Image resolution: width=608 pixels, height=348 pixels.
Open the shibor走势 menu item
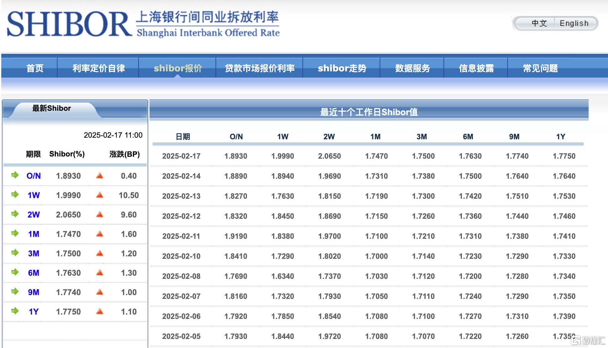[x=342, y=68]
